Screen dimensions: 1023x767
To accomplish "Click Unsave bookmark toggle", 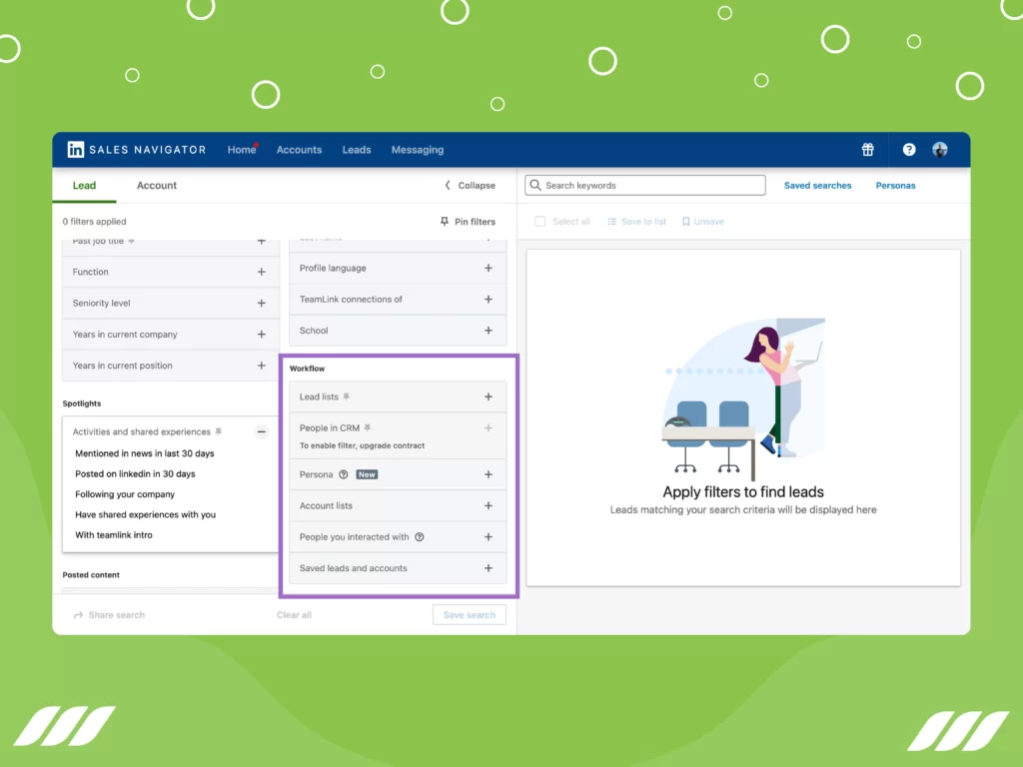I will point(685,221).
